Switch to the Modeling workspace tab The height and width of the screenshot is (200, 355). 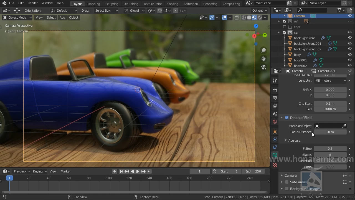93,4
